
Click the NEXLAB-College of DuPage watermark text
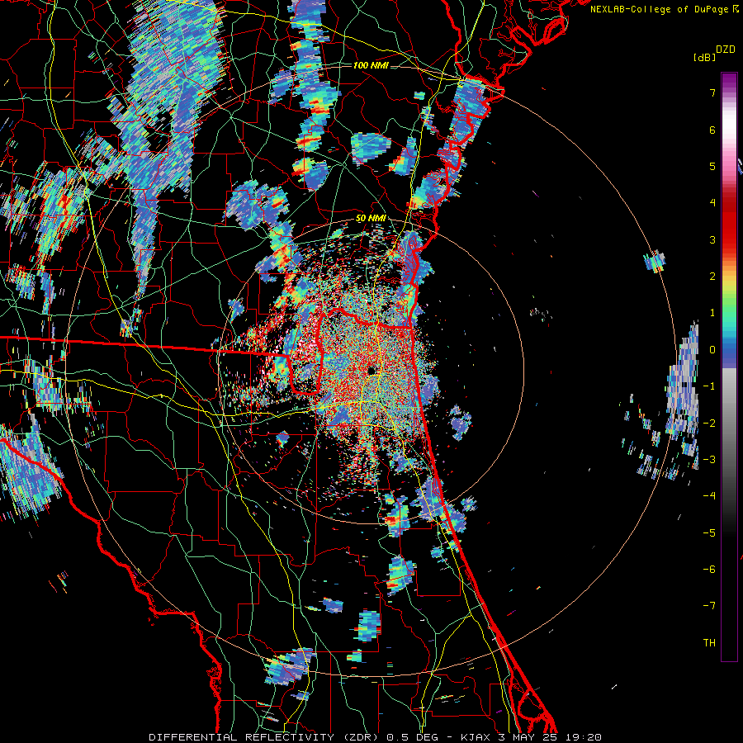pos(664,9)
